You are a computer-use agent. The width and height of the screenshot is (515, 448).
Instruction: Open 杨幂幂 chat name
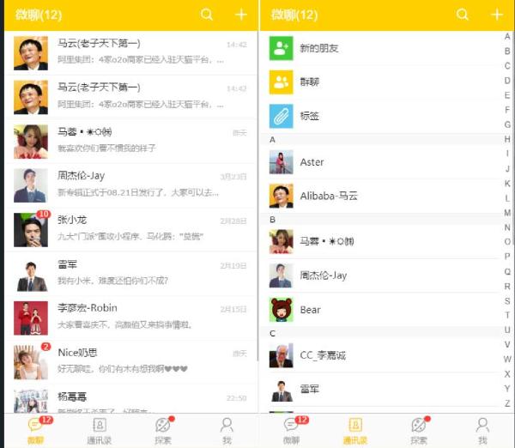[x=72, y=397]
